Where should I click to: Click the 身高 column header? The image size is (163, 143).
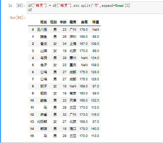pos(84,22)
